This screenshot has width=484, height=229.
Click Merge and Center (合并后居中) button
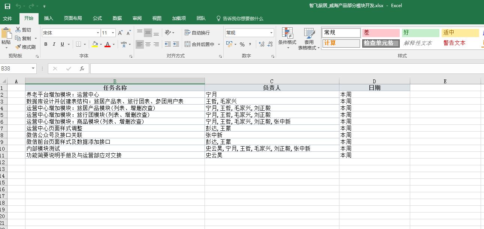tap(200, 44)
